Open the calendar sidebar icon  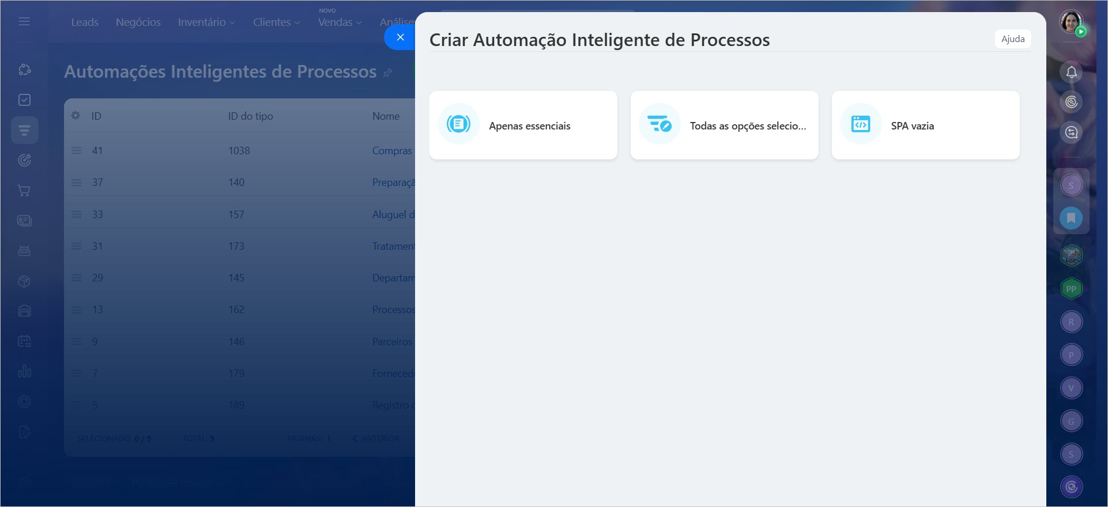pos(24,341)
